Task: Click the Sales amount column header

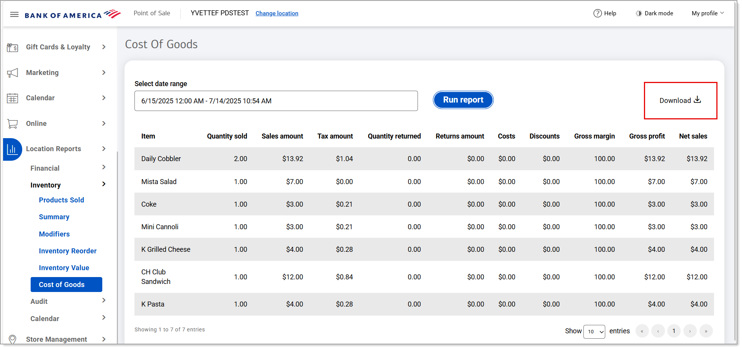Action: (282, 136)
